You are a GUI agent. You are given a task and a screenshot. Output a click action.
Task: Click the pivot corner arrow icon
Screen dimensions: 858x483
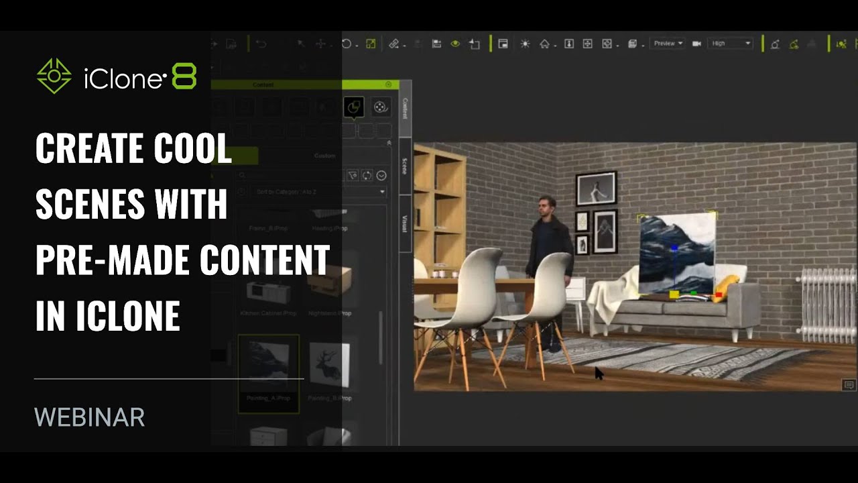pos(475,44)
